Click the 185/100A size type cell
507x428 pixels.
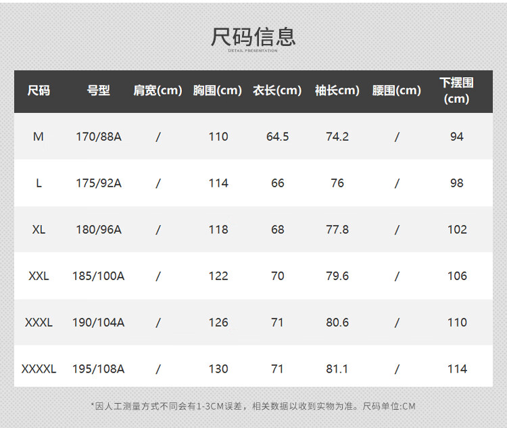(99, 276)
